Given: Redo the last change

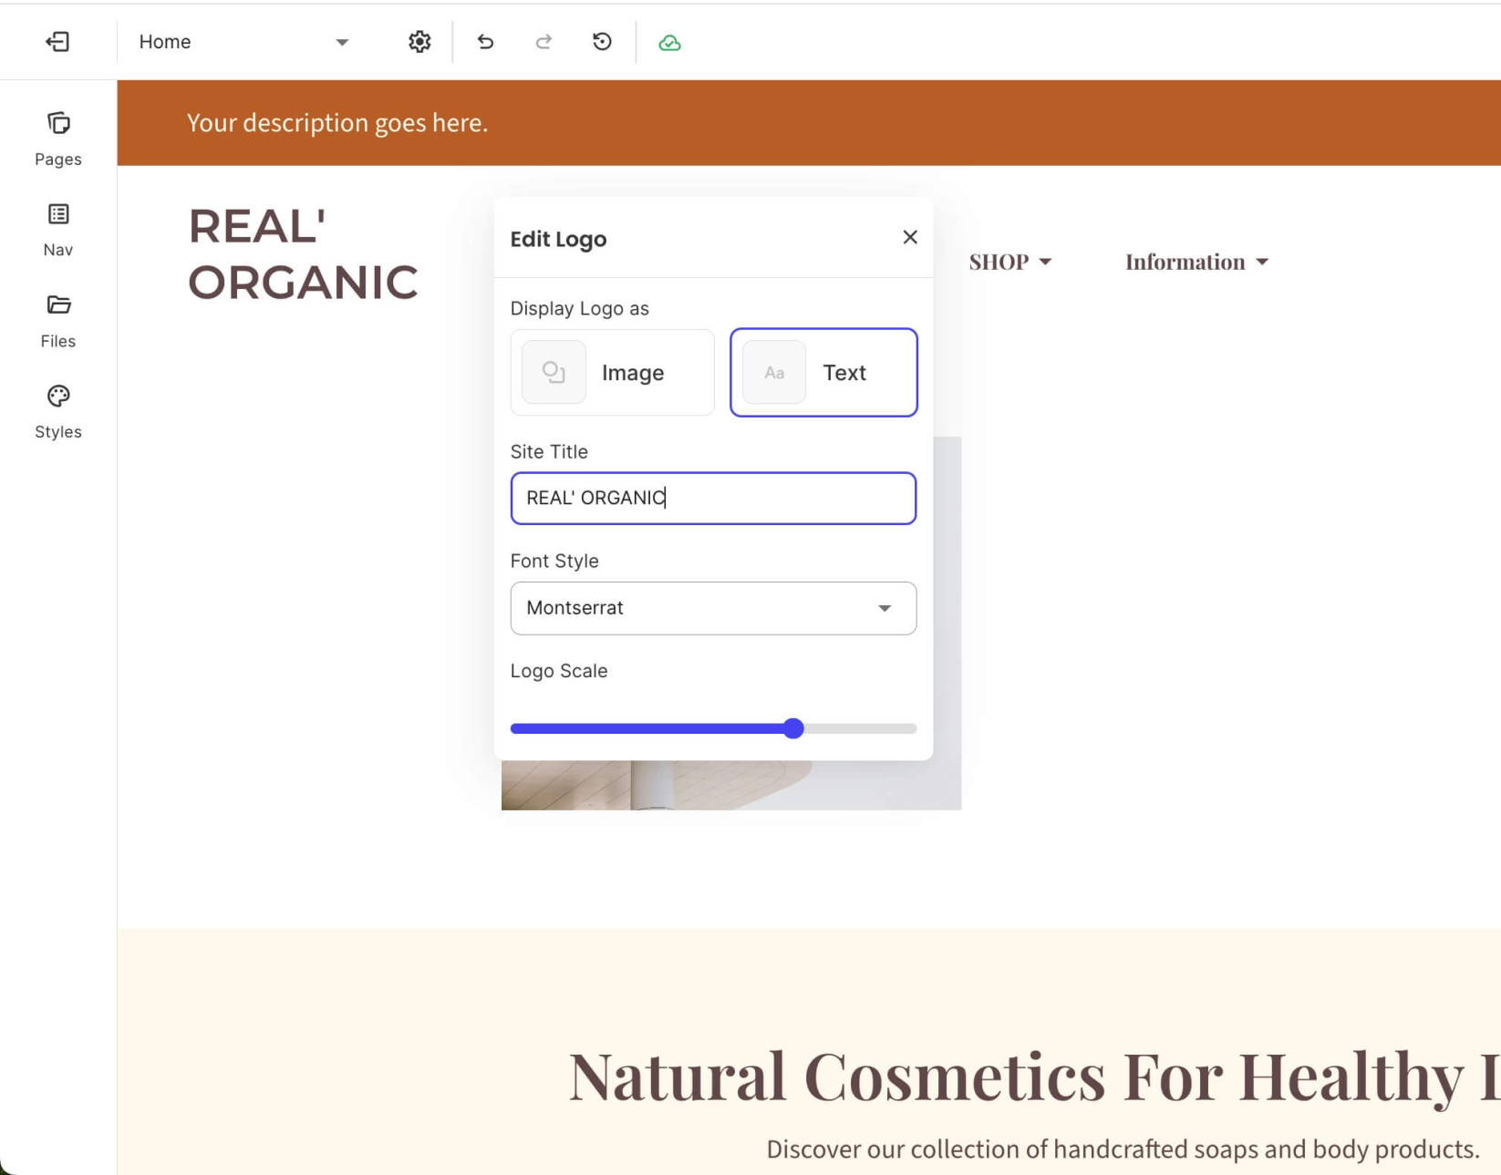Looking at the screenshot, I should (543, 42).
